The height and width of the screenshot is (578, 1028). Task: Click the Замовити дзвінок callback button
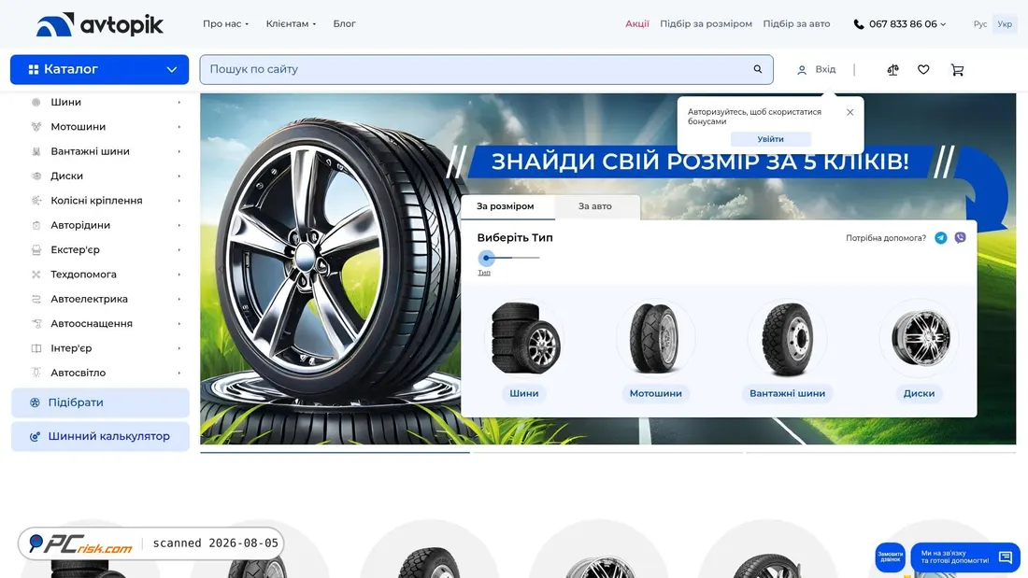[890, 557]
